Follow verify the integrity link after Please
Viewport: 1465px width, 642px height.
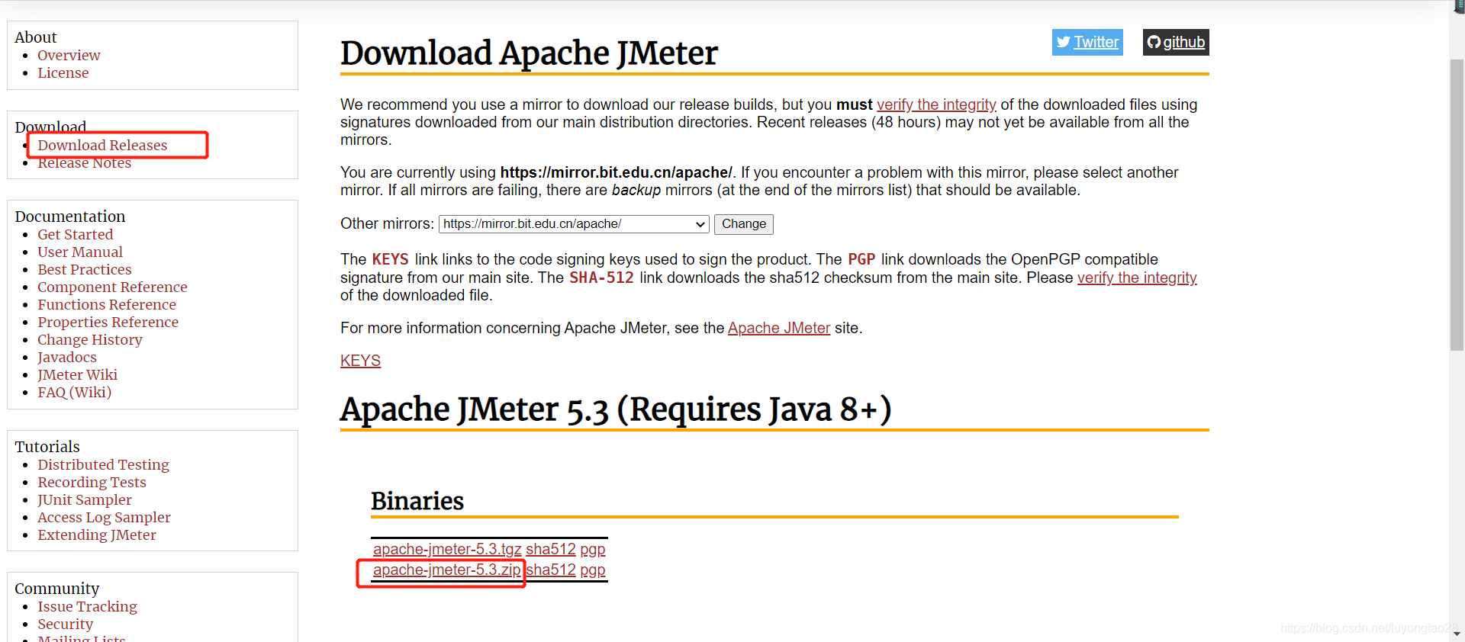click(1137, 278)
